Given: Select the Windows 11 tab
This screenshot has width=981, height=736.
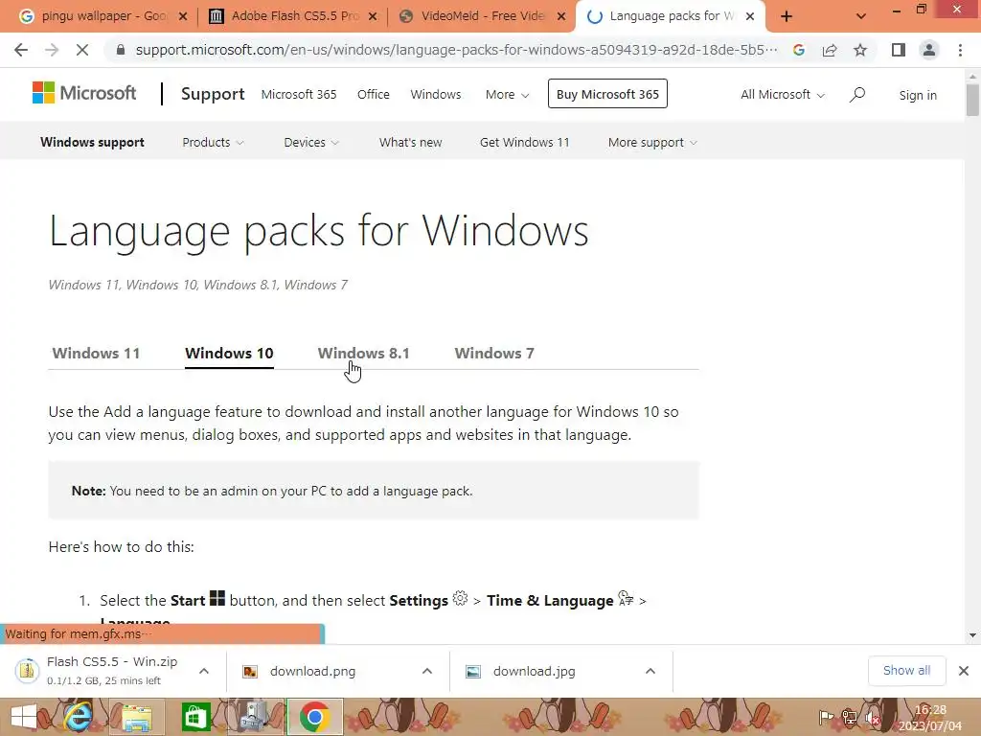Looking at the screenshot, I should point(96,353).
